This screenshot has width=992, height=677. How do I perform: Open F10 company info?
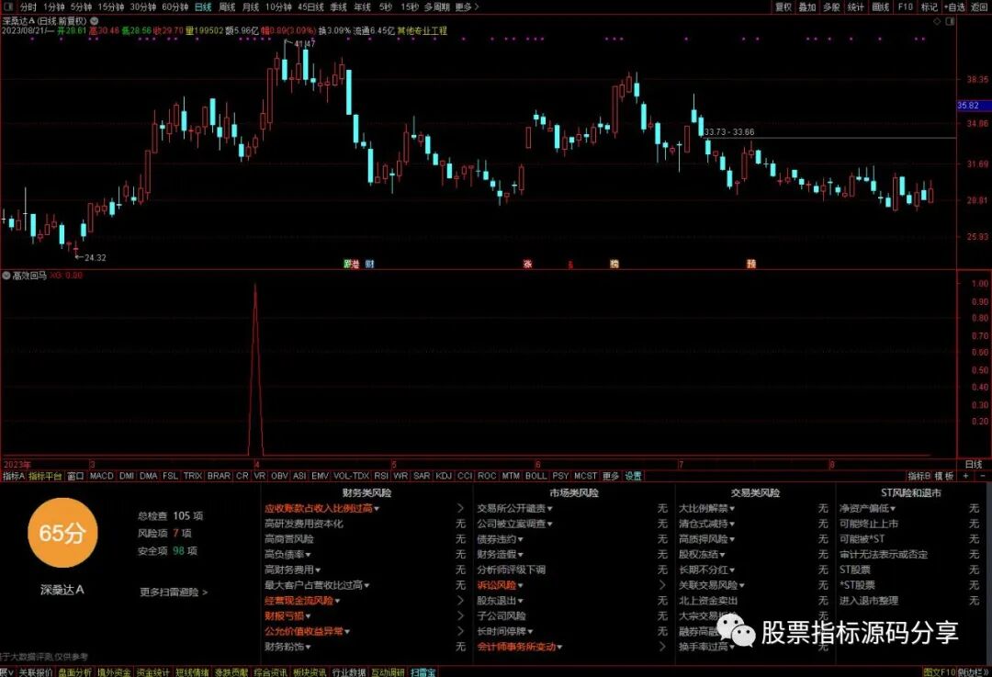(906, 7)
